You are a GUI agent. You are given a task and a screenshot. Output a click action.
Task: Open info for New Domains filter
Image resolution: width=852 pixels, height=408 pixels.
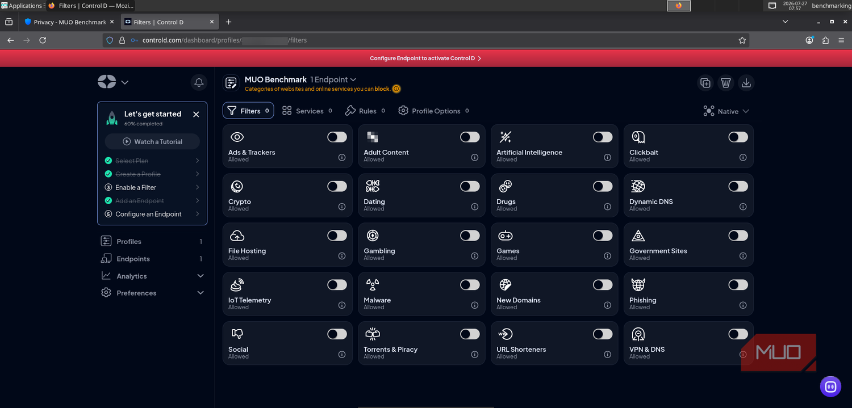608,305
